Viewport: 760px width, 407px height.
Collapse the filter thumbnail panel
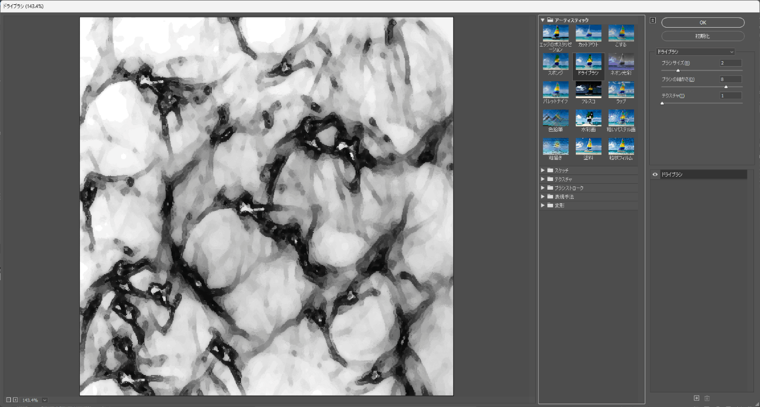tap(653, 20)
